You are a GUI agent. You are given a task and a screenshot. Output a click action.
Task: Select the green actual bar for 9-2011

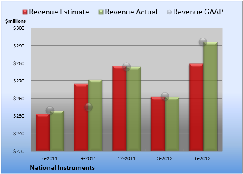coord(95,115)
